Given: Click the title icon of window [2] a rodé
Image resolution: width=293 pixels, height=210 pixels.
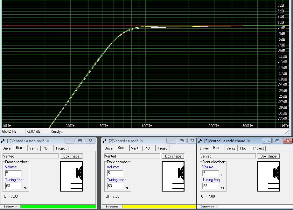Looking at the screenshot, I should [x=105, y=141].
